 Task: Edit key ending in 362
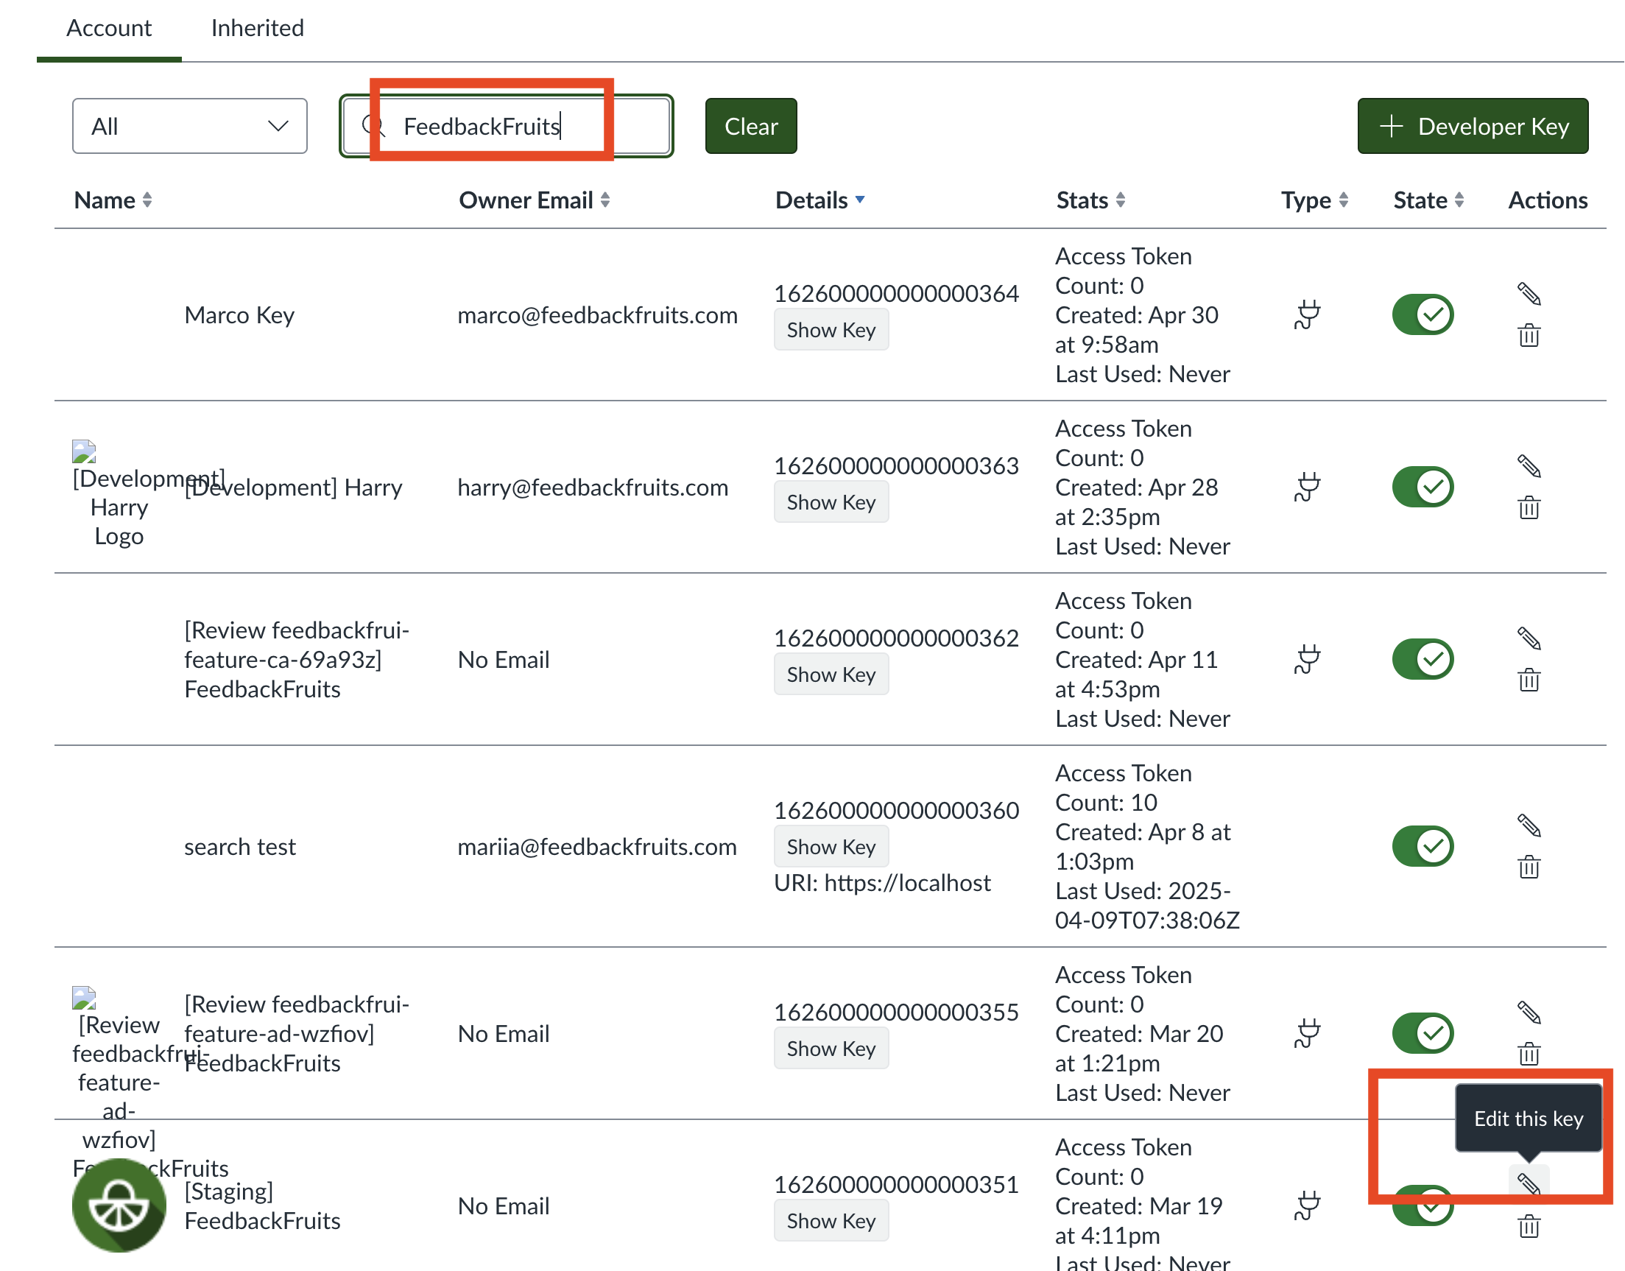[1529, 638]
